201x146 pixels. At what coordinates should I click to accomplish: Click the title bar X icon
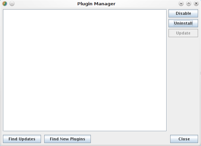coord(196,4)
